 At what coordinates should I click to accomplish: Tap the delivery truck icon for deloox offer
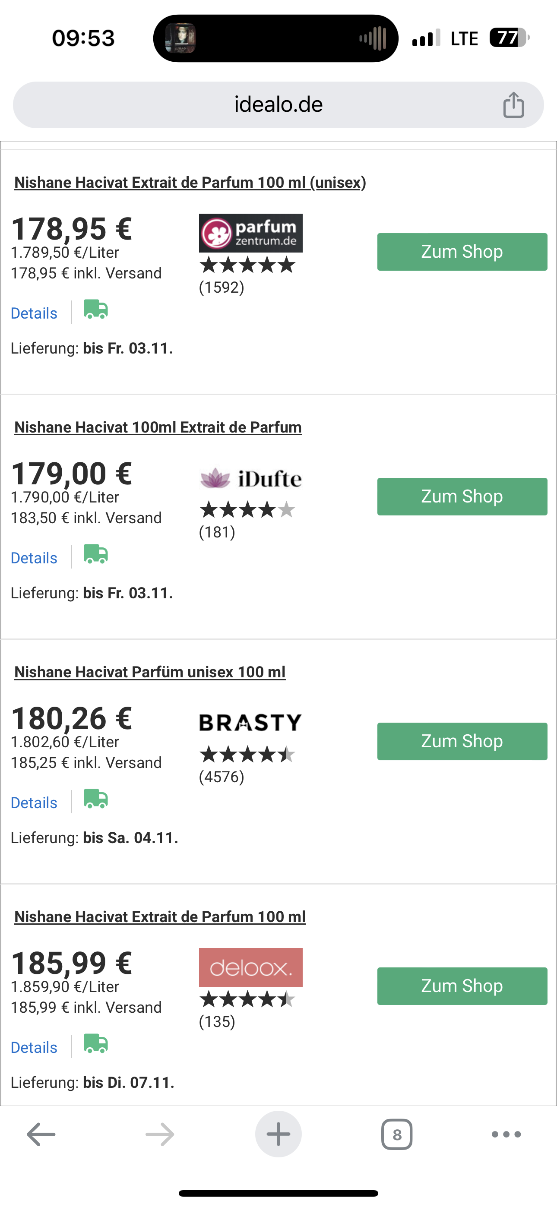(x=96, y=1044)
